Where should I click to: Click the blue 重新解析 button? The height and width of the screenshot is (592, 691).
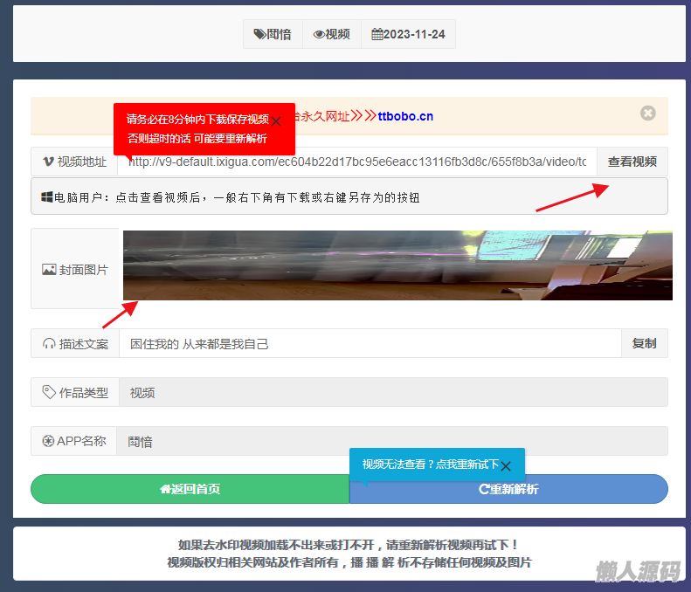508,489
